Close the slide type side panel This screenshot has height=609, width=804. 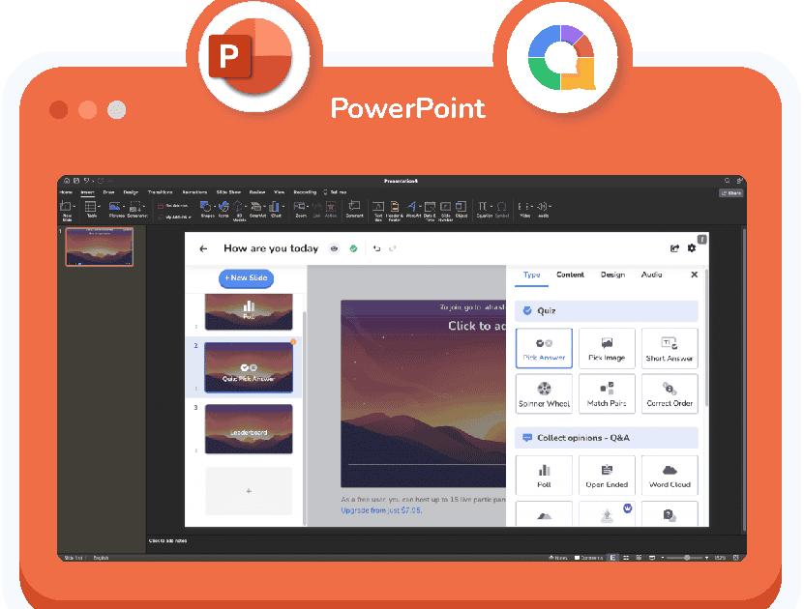(695, 275)
